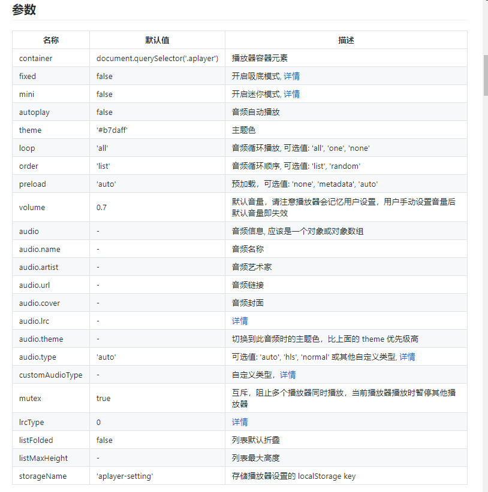Select the audio.type parameter cell
The height and width of the screenshot is (492, 488).
point(51,357)
